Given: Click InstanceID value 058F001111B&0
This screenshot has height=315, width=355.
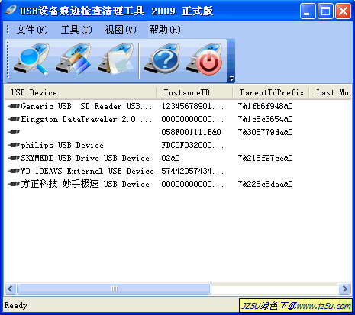Looking at the screenshot, I should pos(191,132).
